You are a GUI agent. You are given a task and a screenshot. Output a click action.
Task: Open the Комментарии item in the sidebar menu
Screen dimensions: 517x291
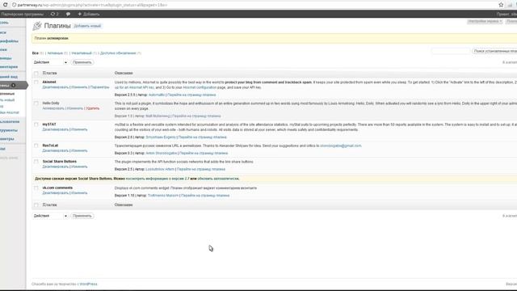9,66
